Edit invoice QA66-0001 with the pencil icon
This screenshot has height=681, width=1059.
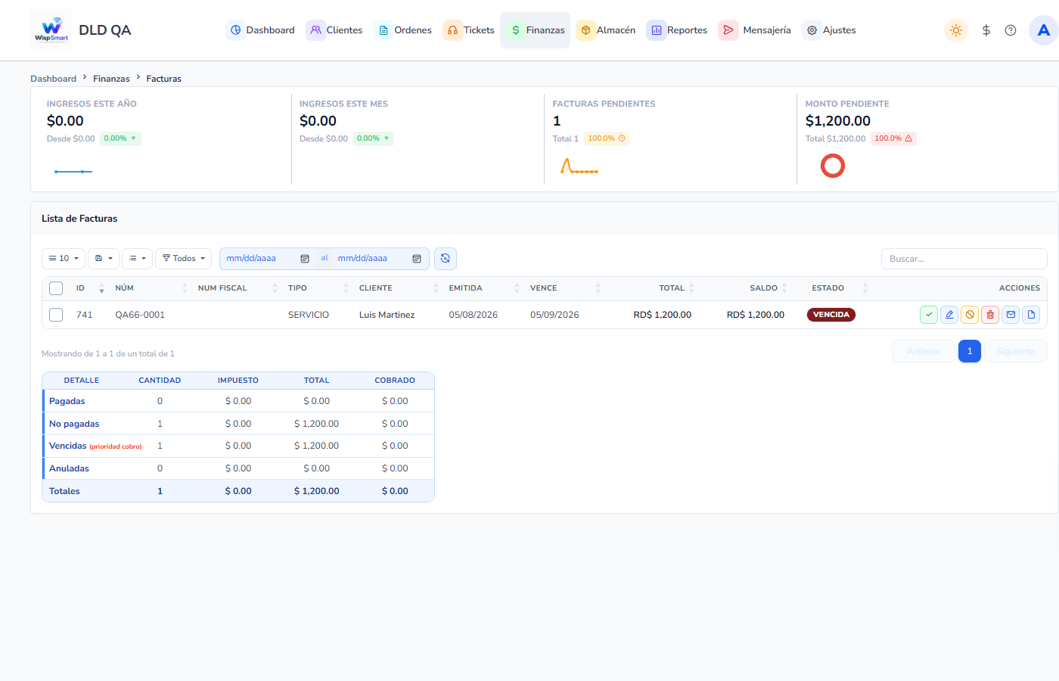949,315
